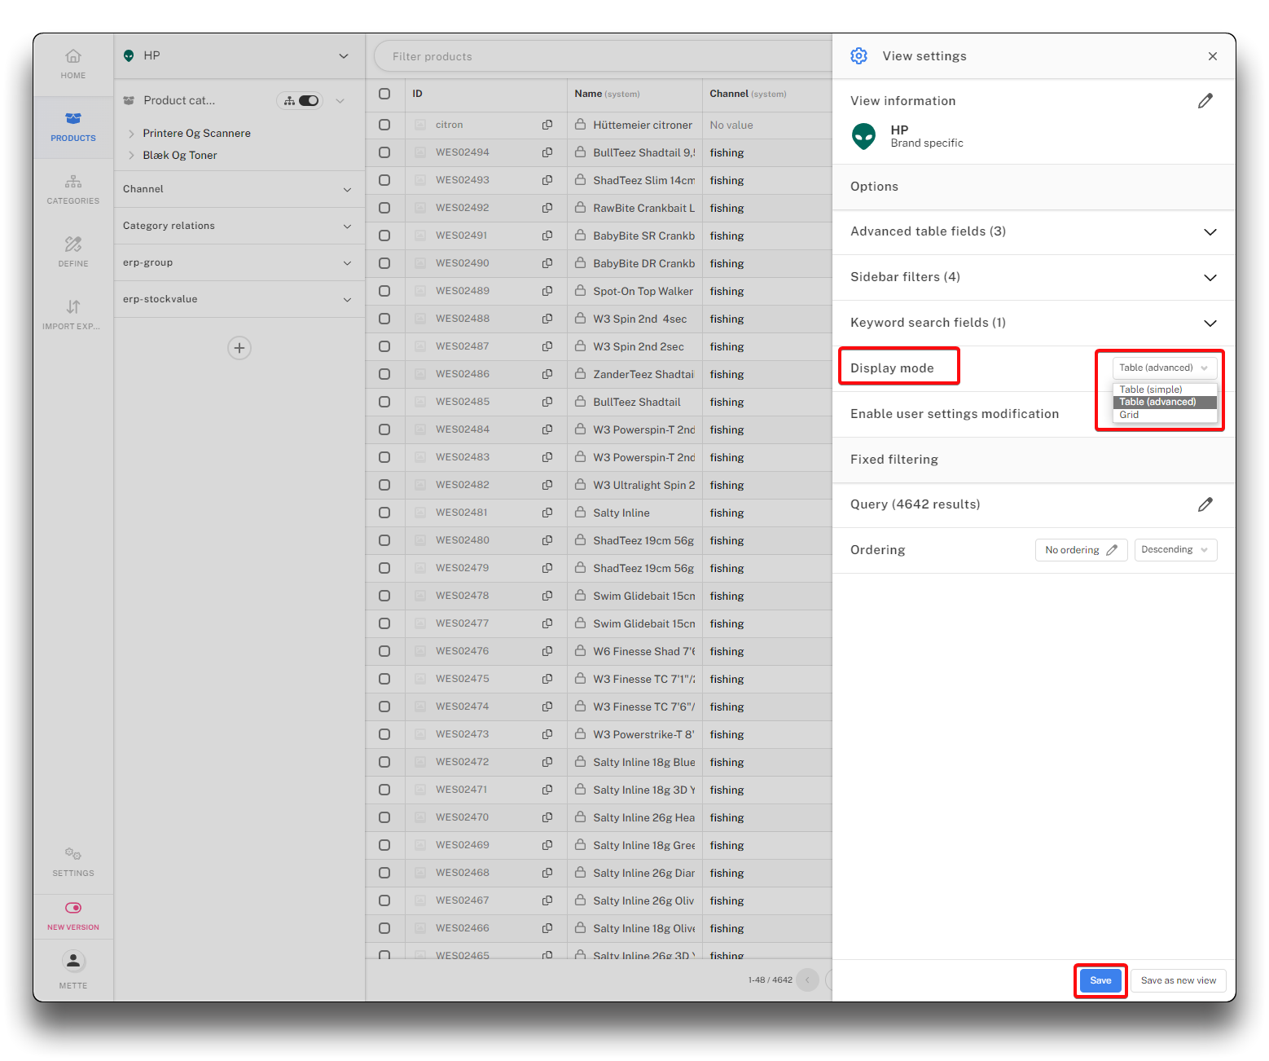Select Grid display mode option
This screenshot has width=1269, height=1061.
tap(1129, 415)
